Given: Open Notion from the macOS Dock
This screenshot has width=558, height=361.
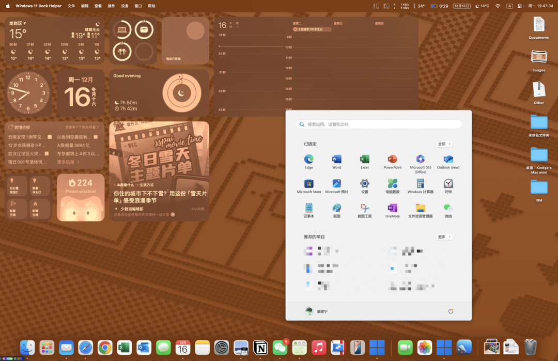Looking at the screenshot, I should [x=260, y=348].
